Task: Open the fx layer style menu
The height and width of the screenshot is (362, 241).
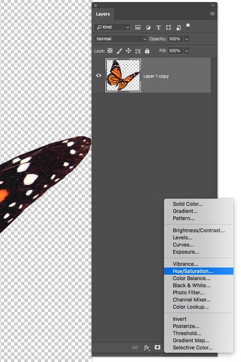Action: tap(147, 347)
